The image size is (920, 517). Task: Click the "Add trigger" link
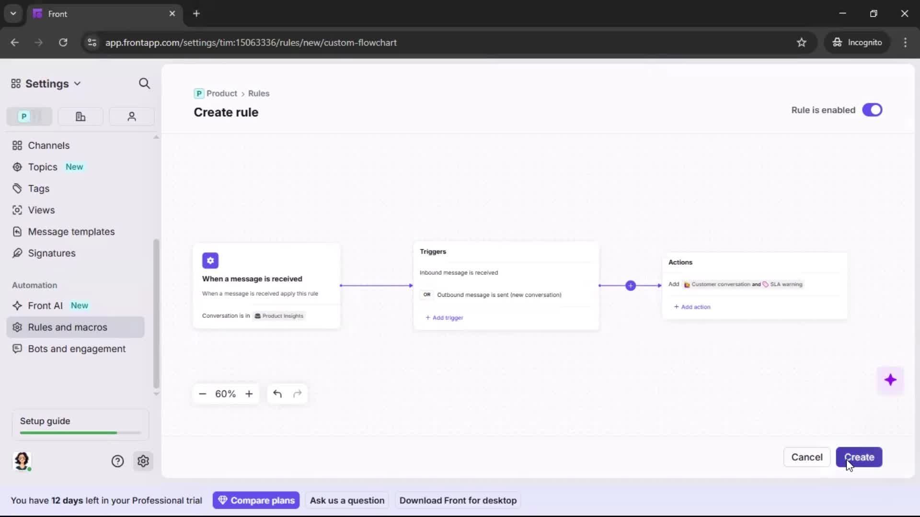(x=444, y=317)
